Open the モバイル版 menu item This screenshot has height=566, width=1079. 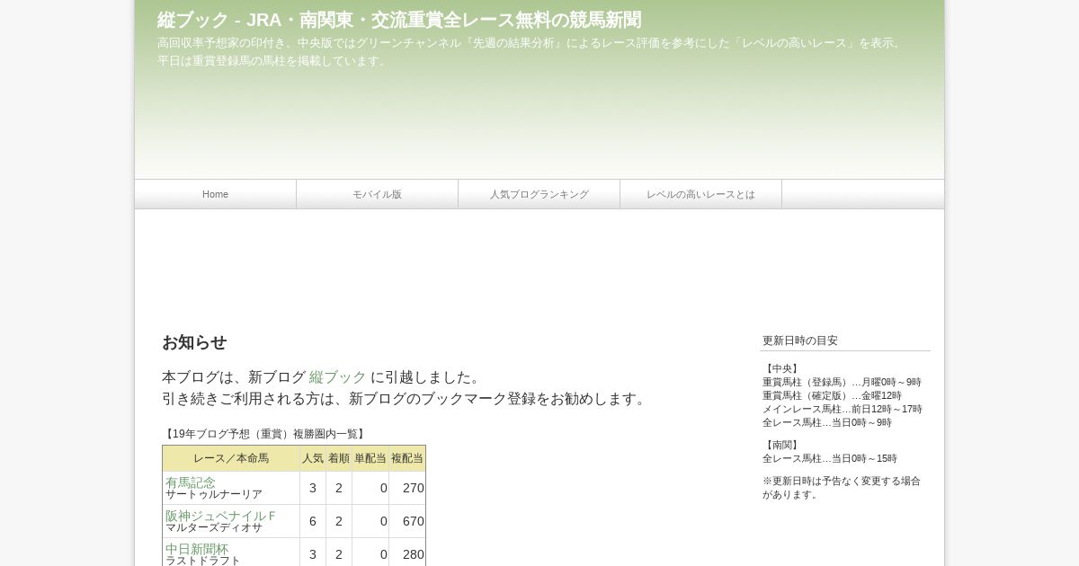coord(377,194)
